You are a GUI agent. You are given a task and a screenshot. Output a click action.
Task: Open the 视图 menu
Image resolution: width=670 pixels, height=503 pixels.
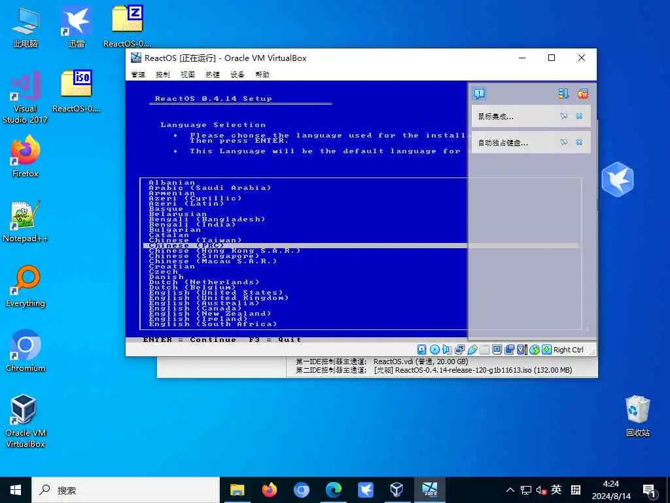(188, 75)
